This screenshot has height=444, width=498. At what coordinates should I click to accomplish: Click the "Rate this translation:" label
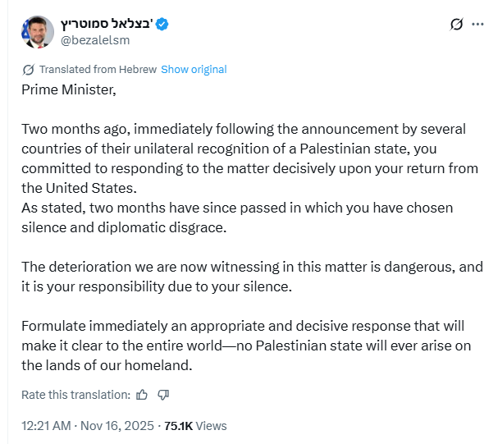[x=76, y=395]
